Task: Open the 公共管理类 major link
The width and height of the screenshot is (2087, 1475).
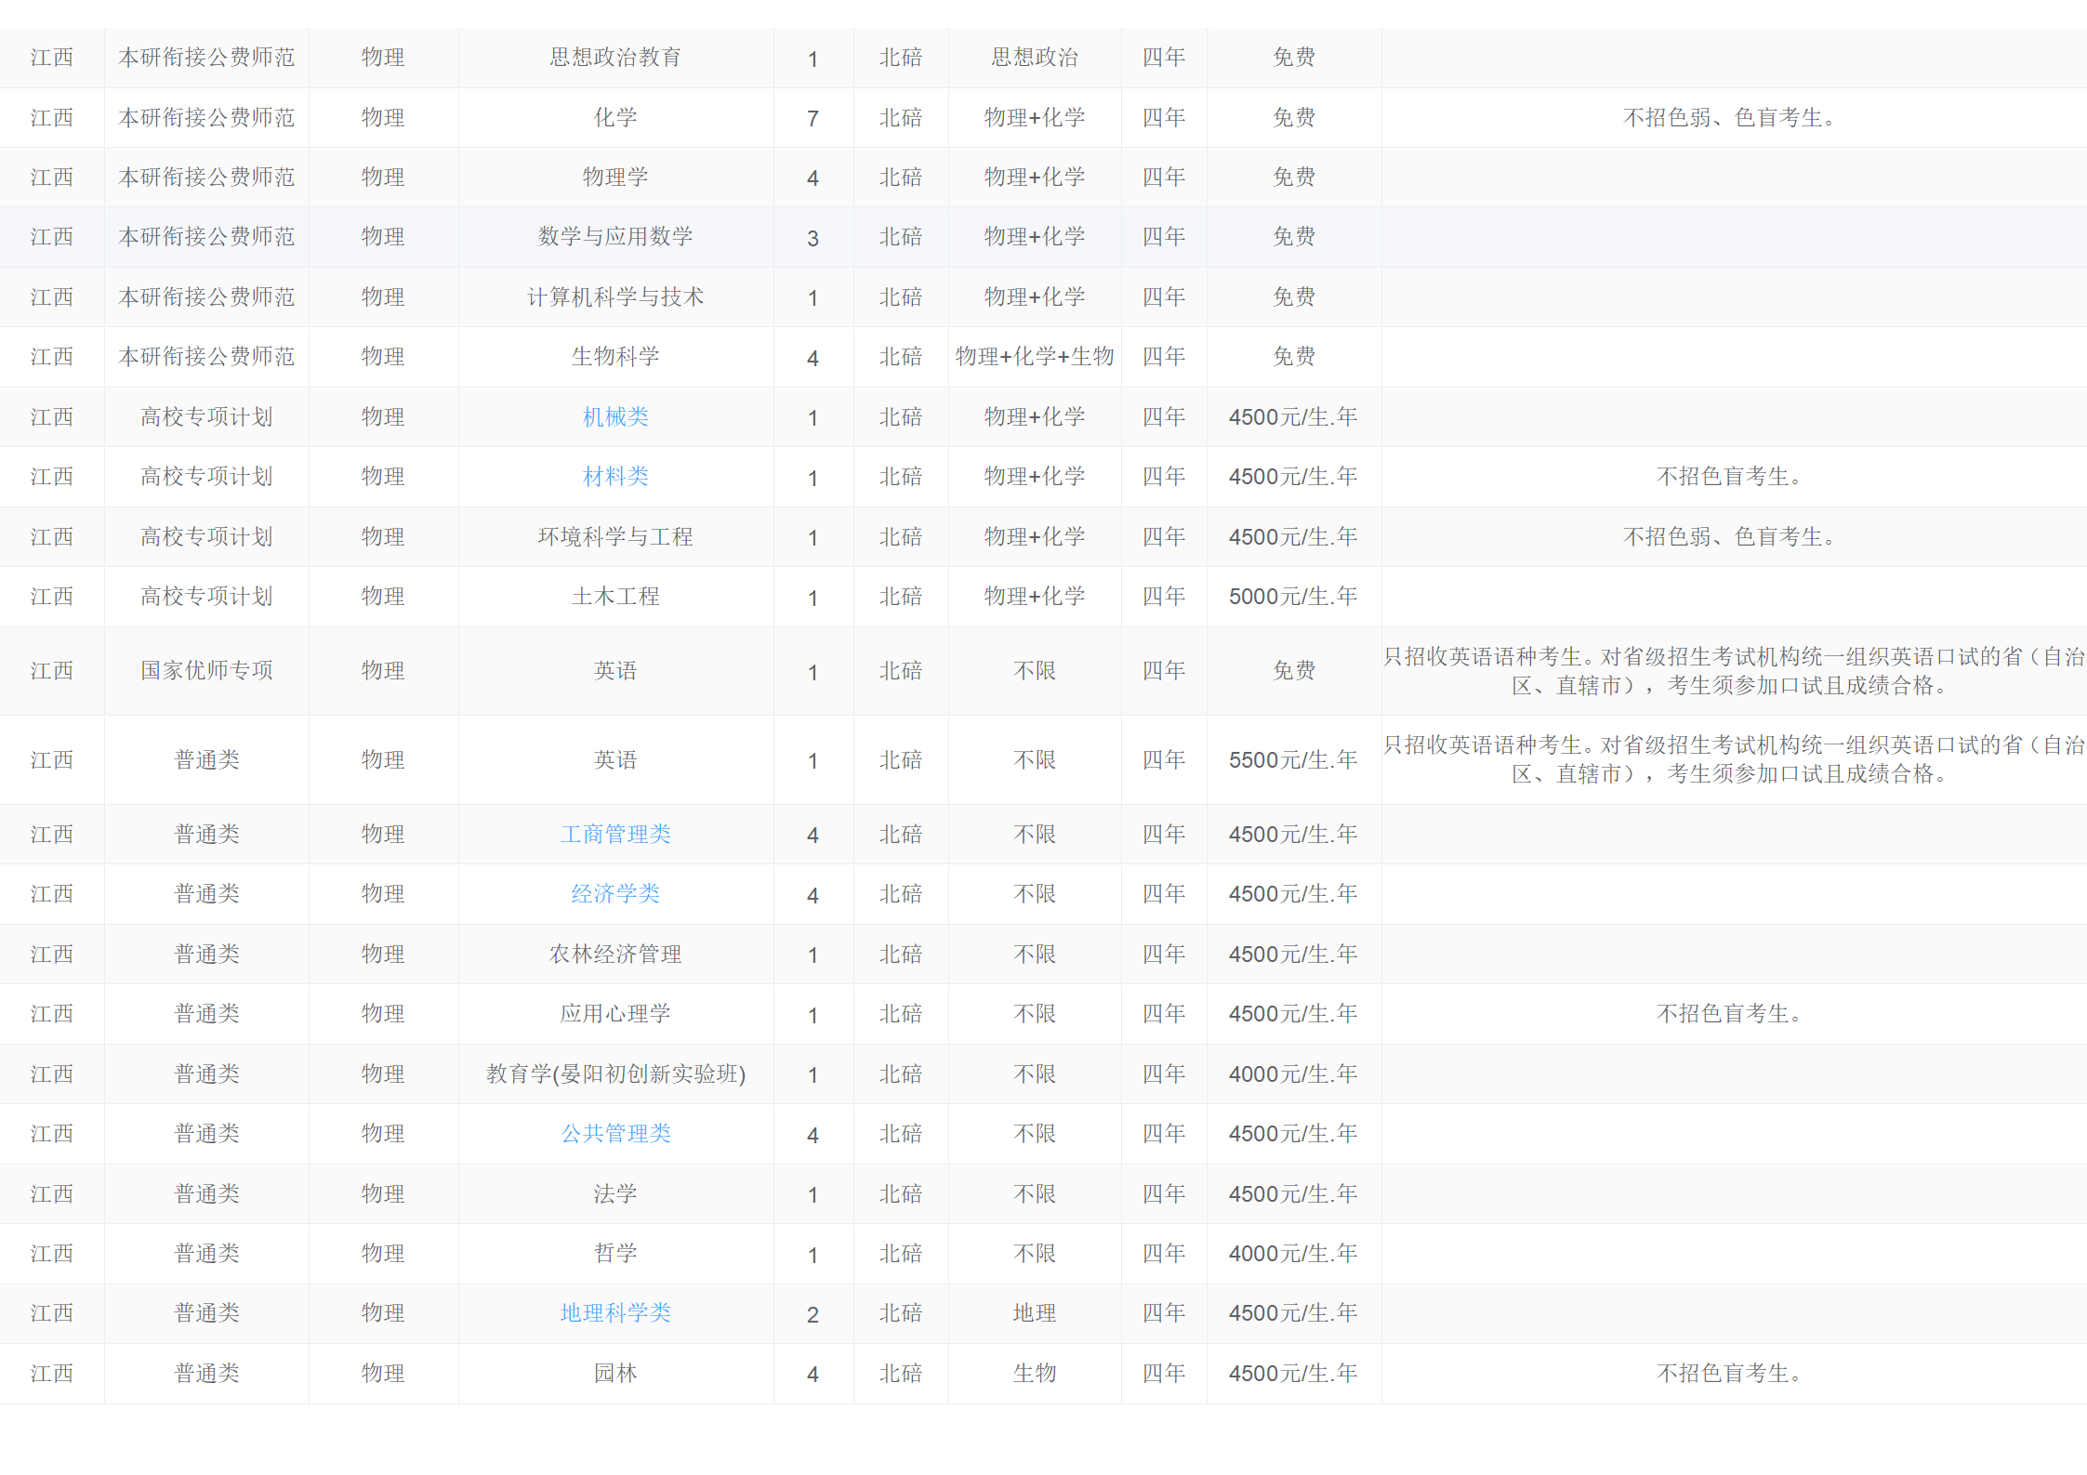Action: (x=615, y=1134)
